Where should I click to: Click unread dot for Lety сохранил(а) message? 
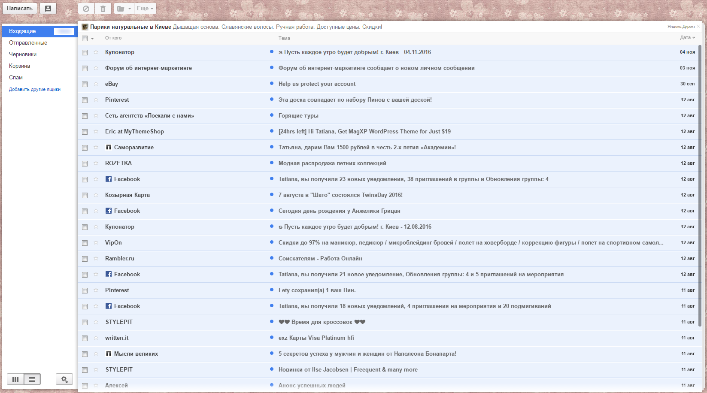click(272, 290)
